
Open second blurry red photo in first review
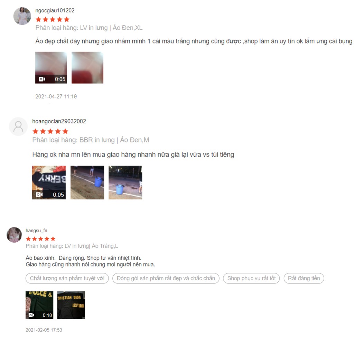[x=87, y=67]
